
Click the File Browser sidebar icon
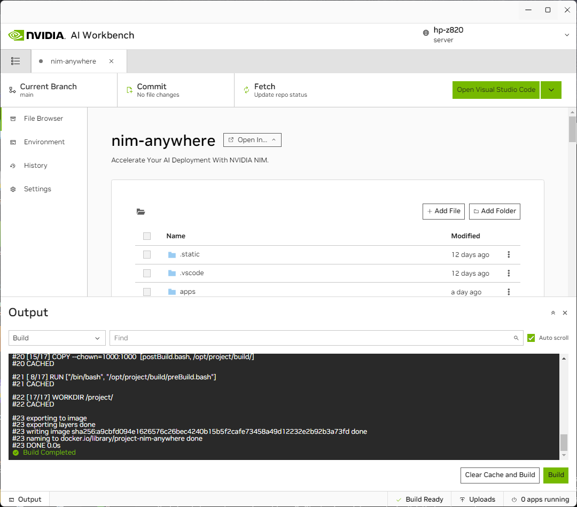tap(13, 119)
